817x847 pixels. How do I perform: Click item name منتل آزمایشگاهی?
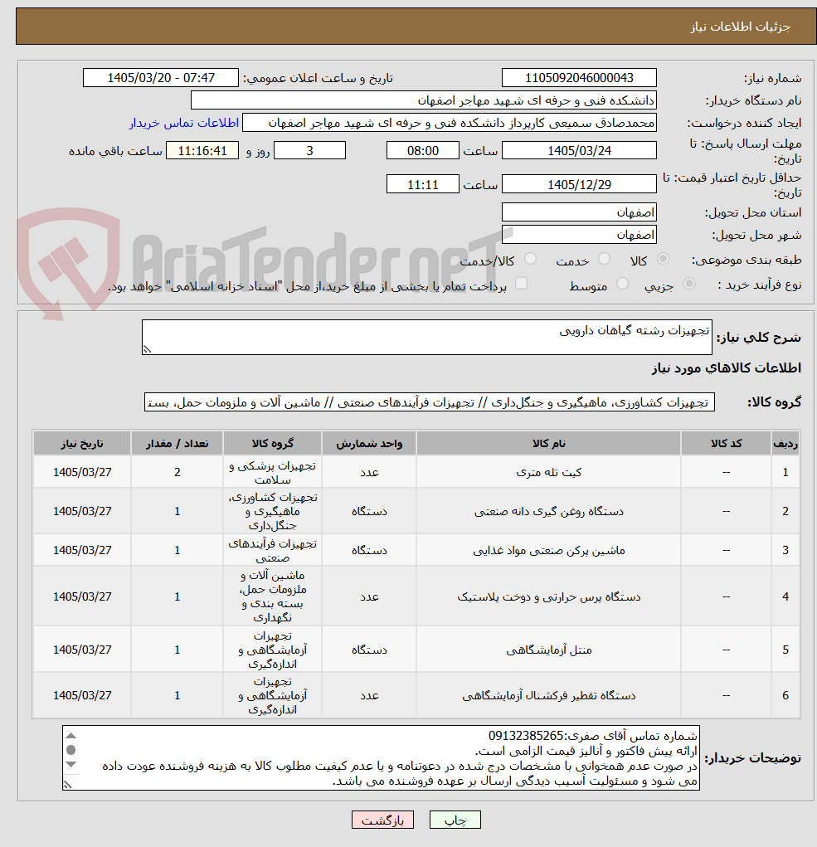[548, 650]
